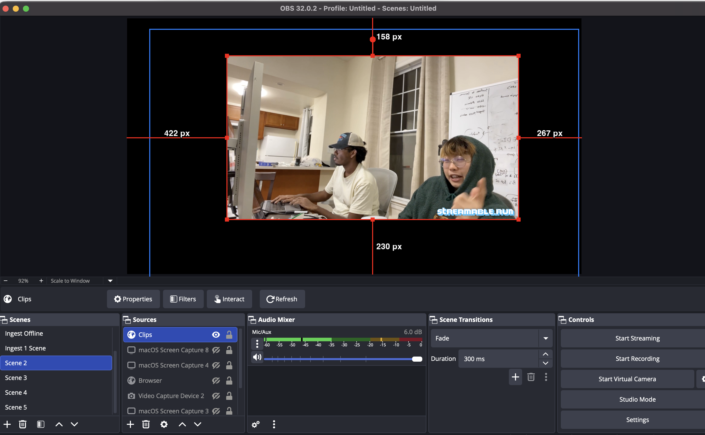Select Scene 4 in the Scenes list
The width and height of the screenshot is (705, 435).
coord(16,392)
